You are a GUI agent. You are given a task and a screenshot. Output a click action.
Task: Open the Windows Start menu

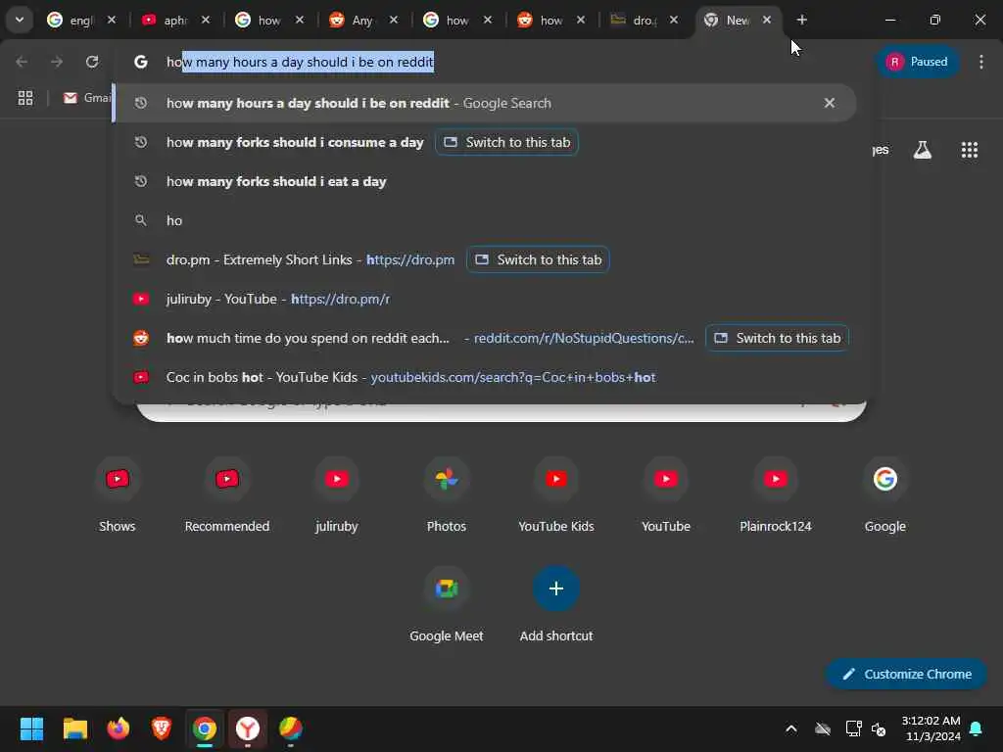click(x=31, y=728)
